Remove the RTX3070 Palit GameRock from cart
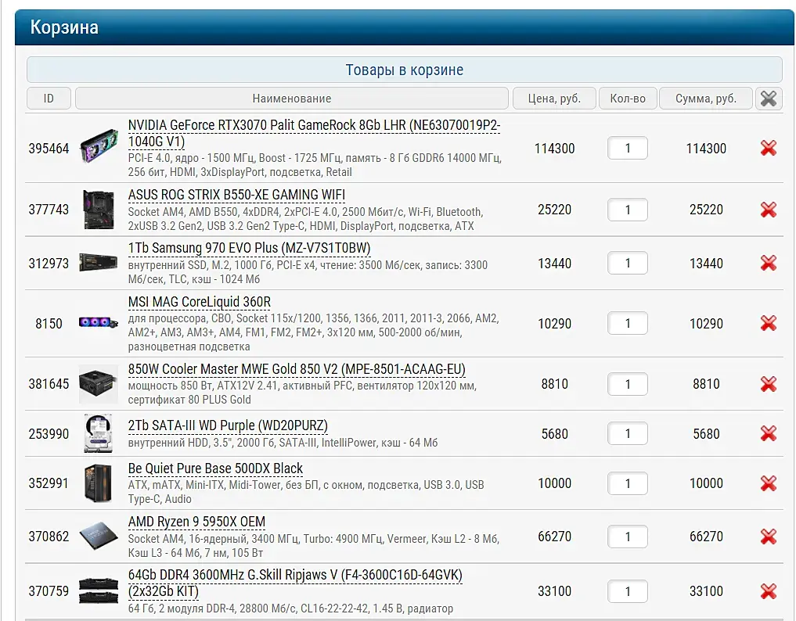This screenshot has width=796, height=621. pos(768,148)
